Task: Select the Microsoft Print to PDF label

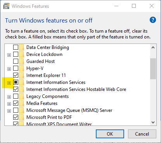Action: [49, 117]
